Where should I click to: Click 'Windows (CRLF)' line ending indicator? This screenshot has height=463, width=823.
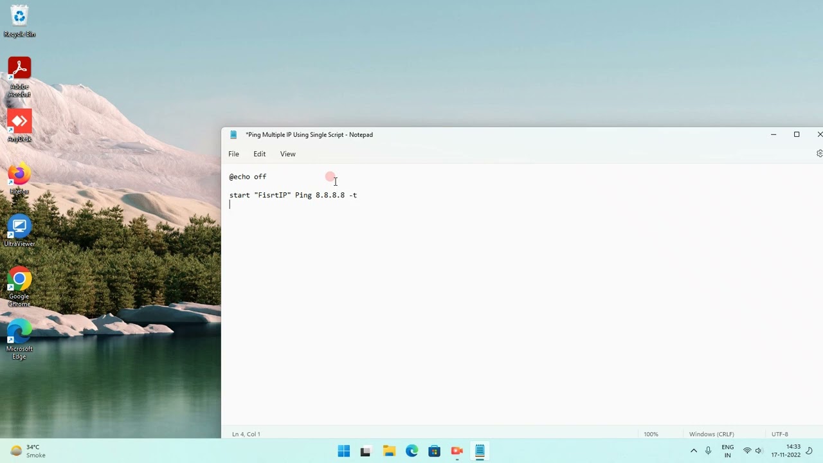pyautogui.click(x=711, y=434)
